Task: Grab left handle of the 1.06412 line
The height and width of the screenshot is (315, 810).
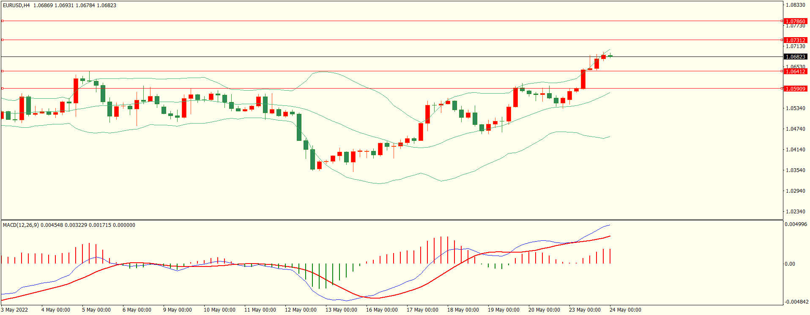Action: (2, 71)
